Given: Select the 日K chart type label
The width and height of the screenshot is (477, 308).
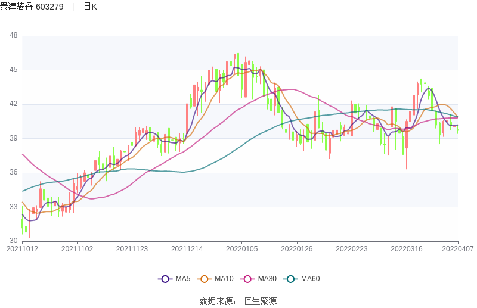Looking at the screenshot, I should click(x=90, y=7).
